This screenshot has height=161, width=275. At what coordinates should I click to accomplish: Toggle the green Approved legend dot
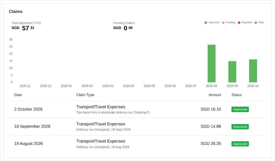pyautogui.click(x=206, y=23)
